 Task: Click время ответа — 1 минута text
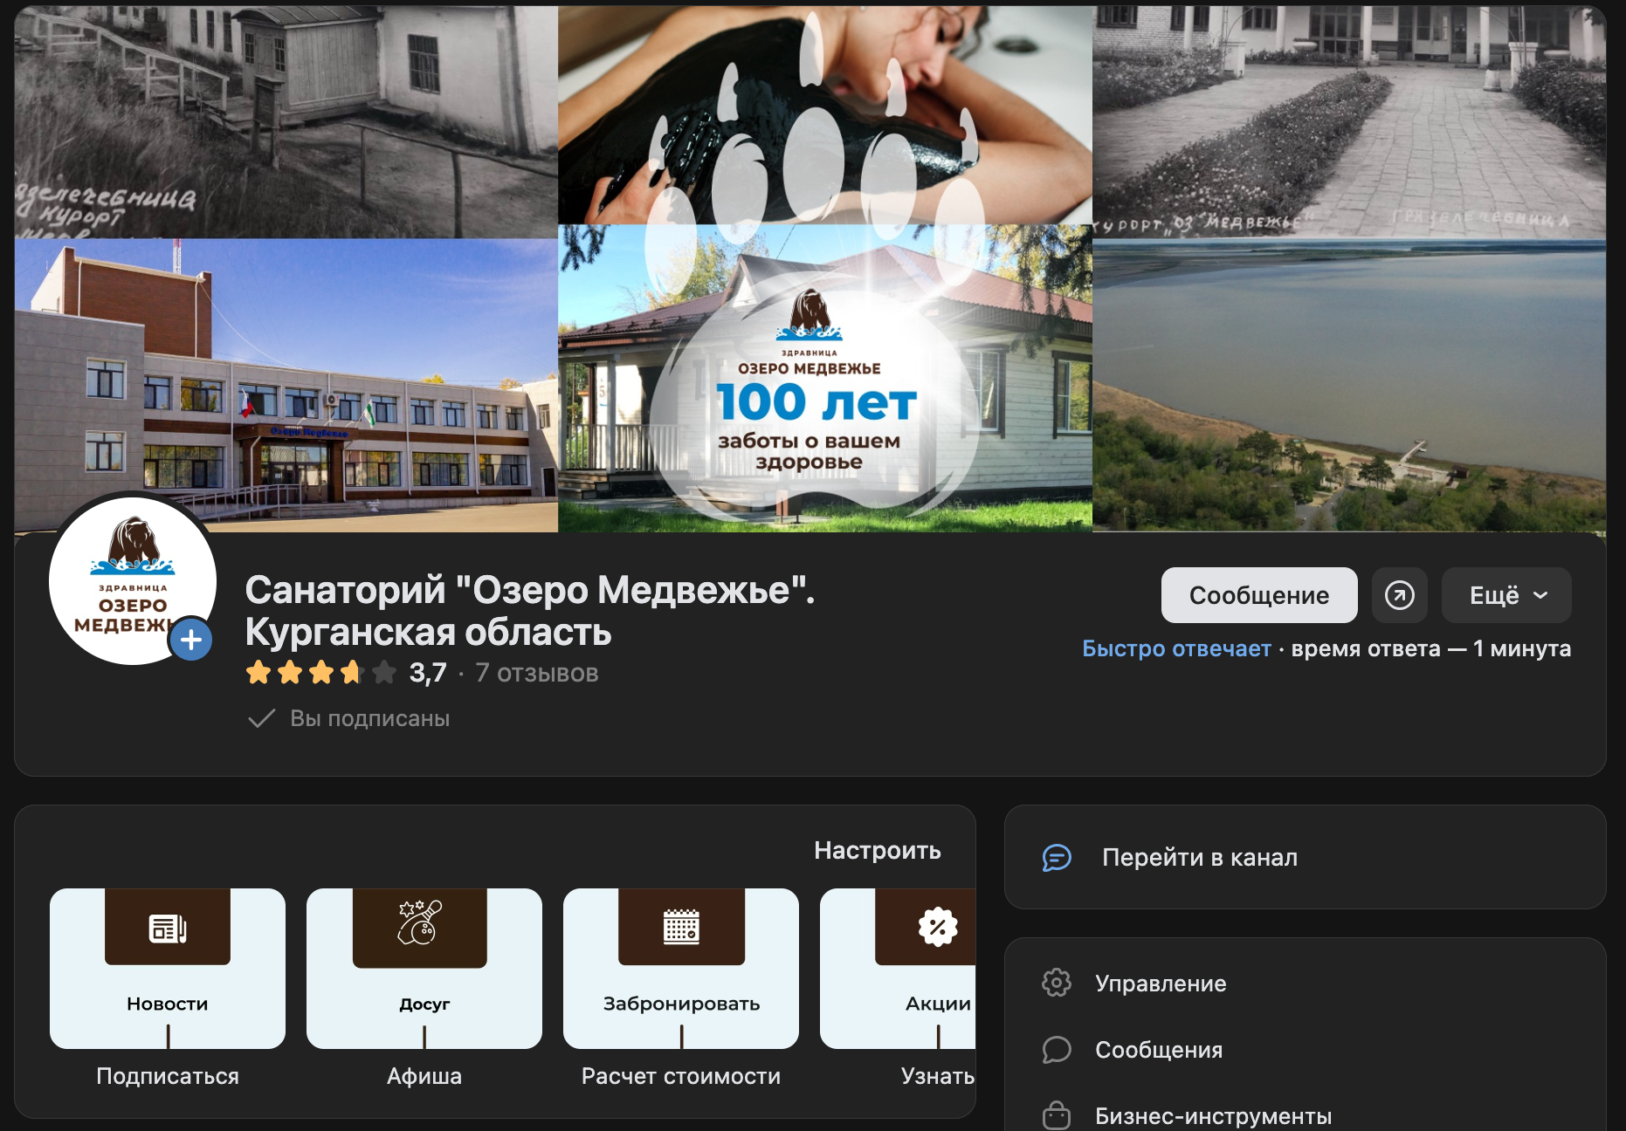1431,648
